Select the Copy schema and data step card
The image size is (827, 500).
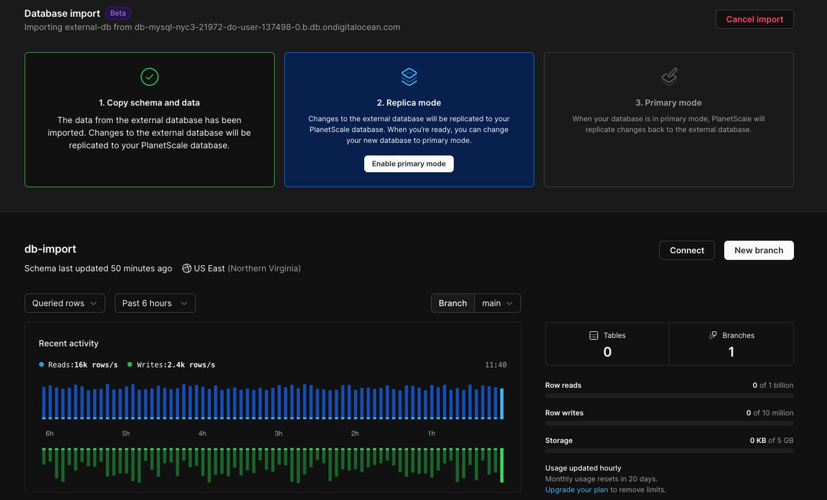149,120
